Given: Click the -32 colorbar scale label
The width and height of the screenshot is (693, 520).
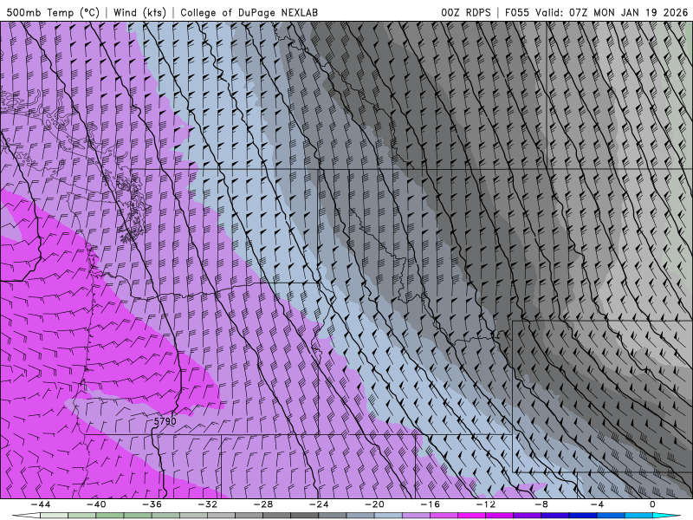Looking at the screenshot, I should pos(208,504).
